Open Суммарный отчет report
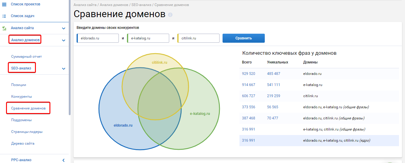This screenshot has width=405, height=163. pos(27,57)
